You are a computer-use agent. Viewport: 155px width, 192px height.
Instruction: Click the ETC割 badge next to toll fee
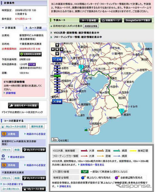click(x=32, y=64)
